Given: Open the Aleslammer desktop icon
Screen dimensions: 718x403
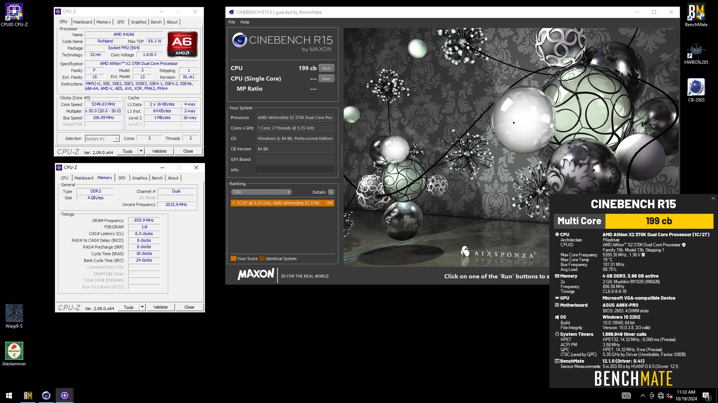Looking at the screenshot, I should coord(14,354).
